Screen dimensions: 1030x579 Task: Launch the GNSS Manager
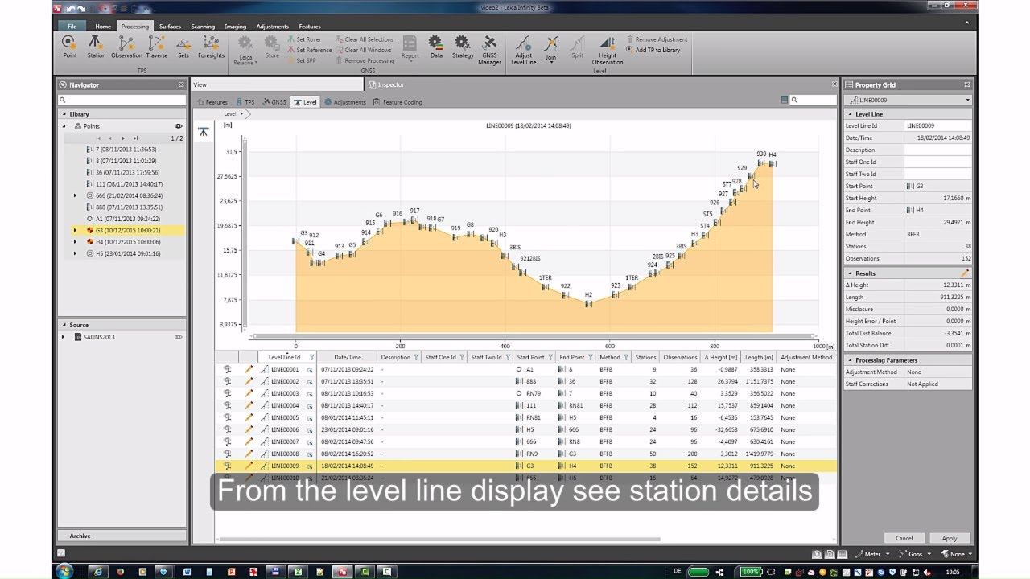(x=489, y=49)
